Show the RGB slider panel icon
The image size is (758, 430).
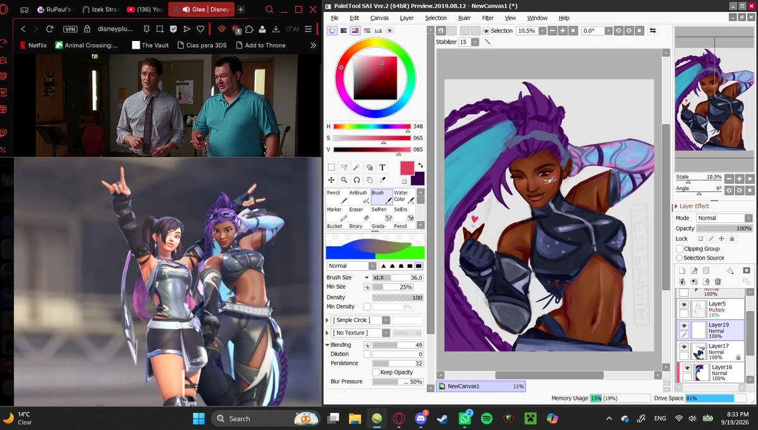(343, 30)
